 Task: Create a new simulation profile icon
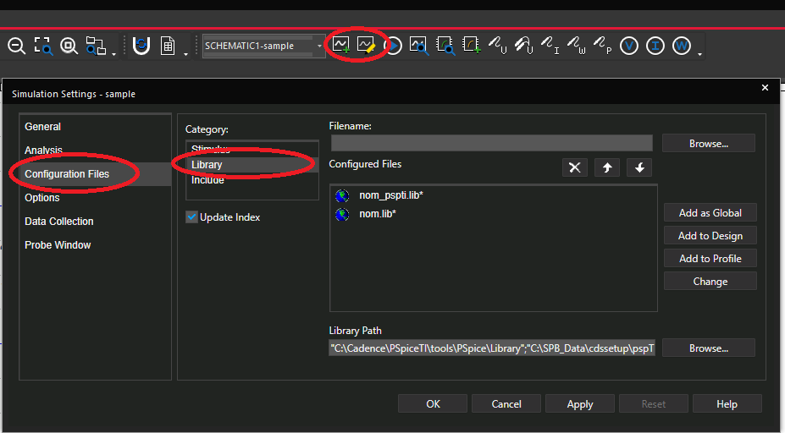click(x=341, y=45)
